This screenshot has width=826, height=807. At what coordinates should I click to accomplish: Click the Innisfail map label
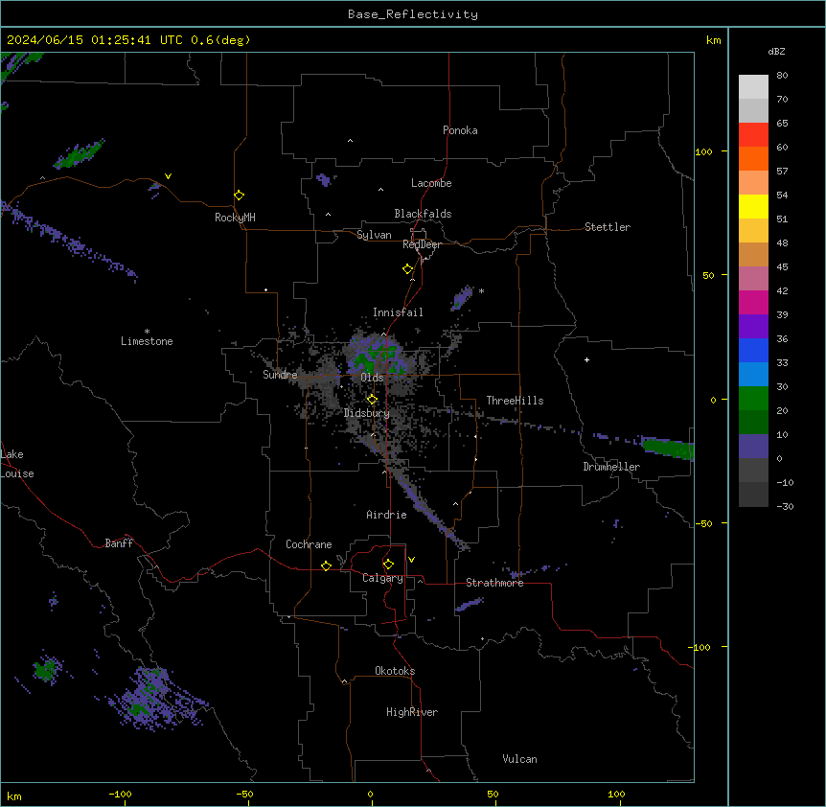(x=398, y=312)
